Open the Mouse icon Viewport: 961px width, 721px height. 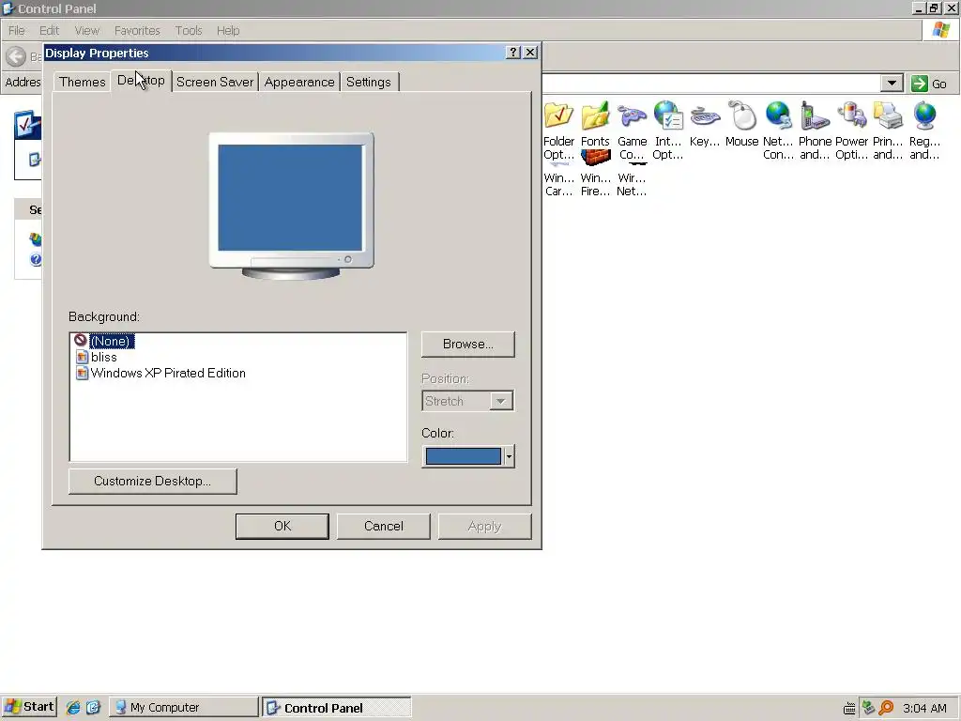(x=741, y=116)
